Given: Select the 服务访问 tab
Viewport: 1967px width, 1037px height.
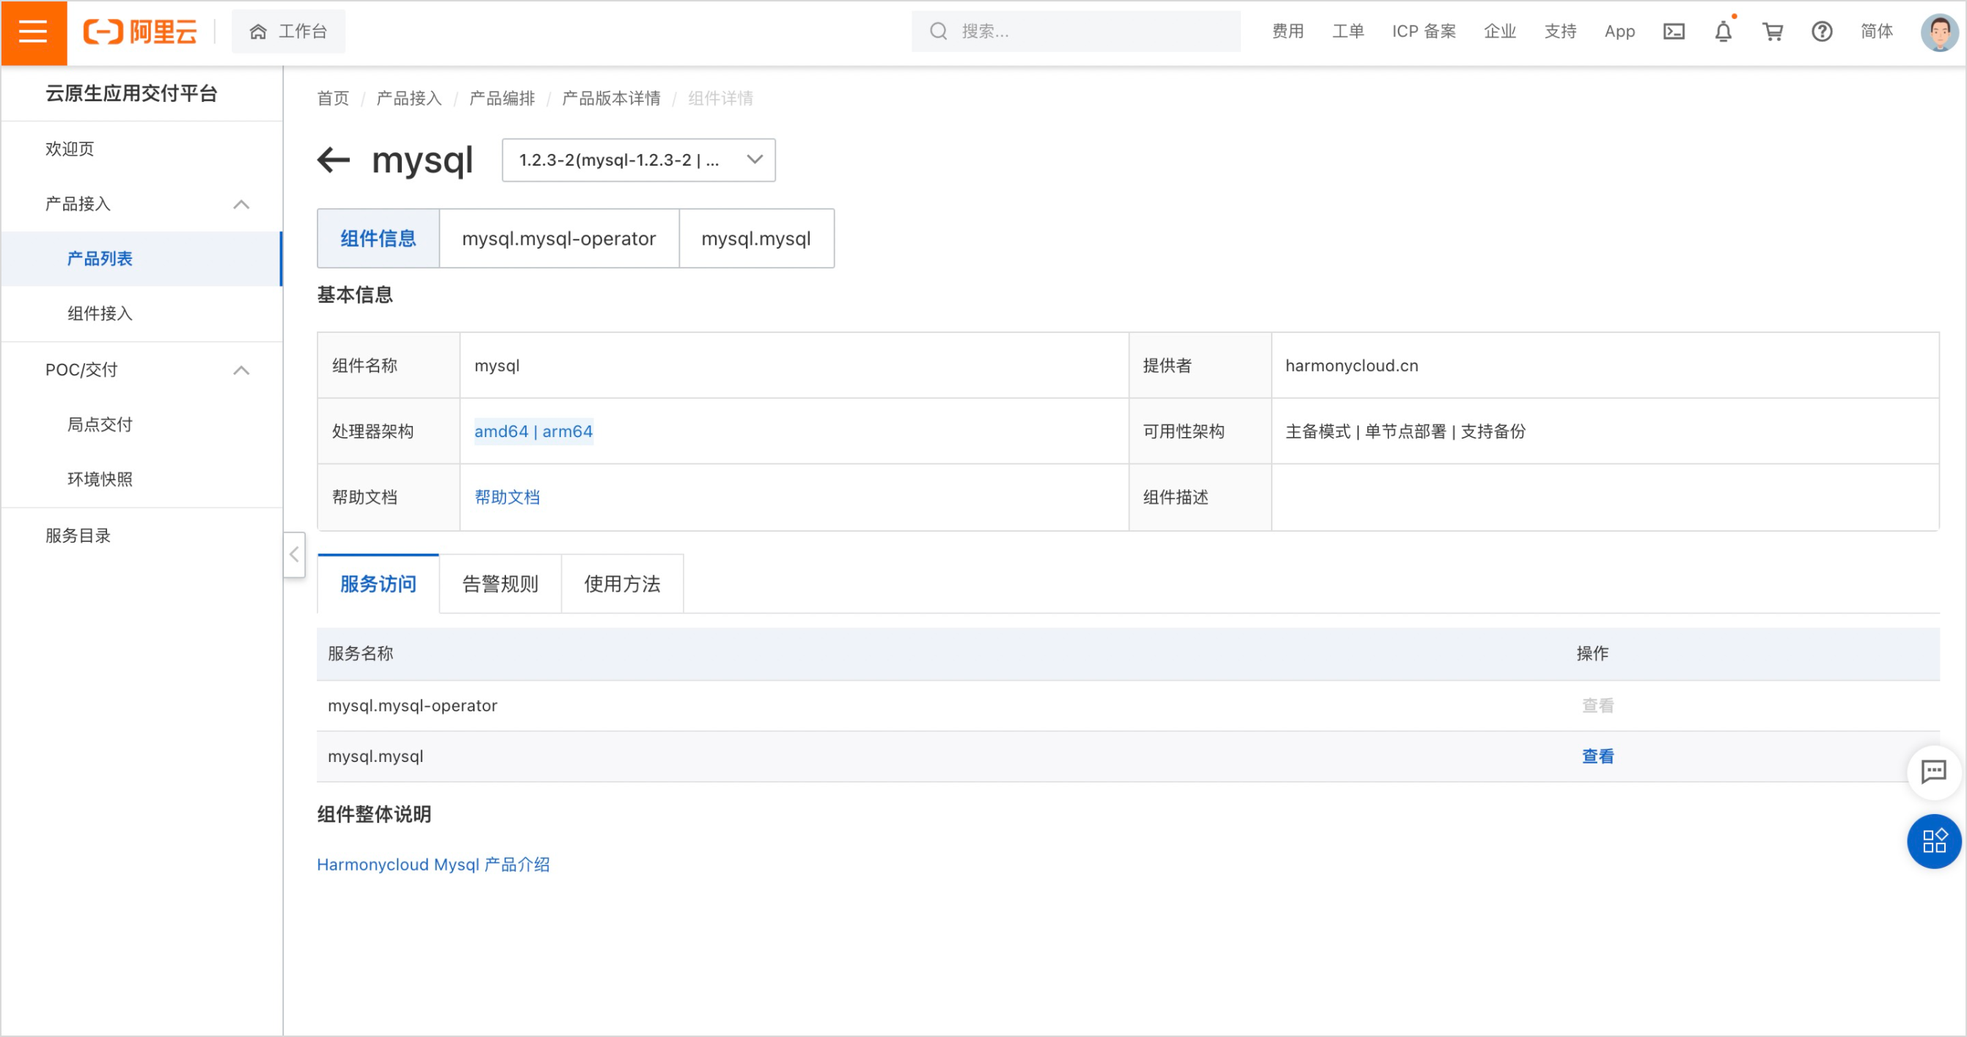Looking at the screenshot, I should 378,585.
